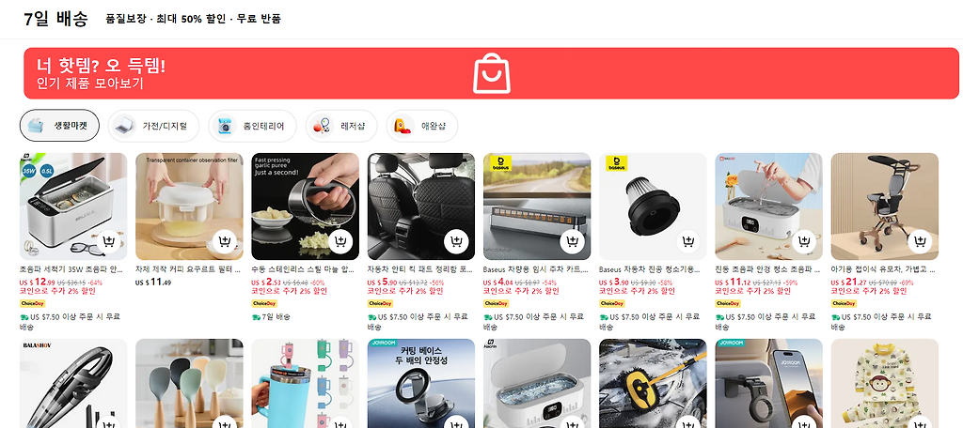Add ultrasonic cleaner 35W to cart
Image resolution: width=963 pixels, height=428 pixels.
coord(109,241)
